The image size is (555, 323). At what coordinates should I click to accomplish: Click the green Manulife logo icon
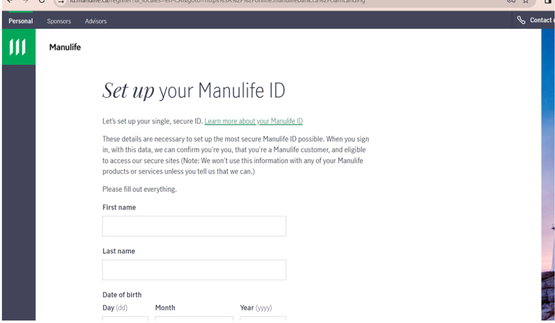tap(18, 47)
